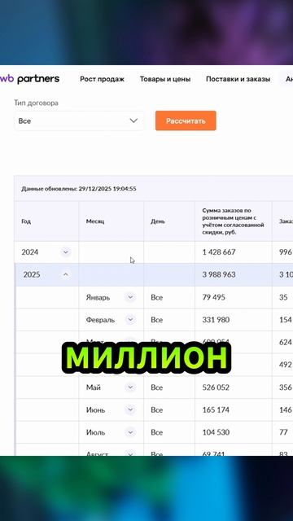Click the 2025 year label
Viewport: 293px width, 521px height.
(32, 274)
